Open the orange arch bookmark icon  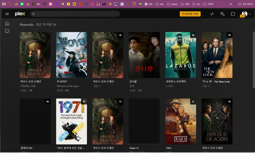tap(98, 4)
